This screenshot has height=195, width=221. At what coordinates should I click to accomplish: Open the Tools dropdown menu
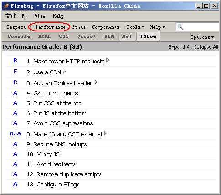pyautogui.click(x=136, y=27)
